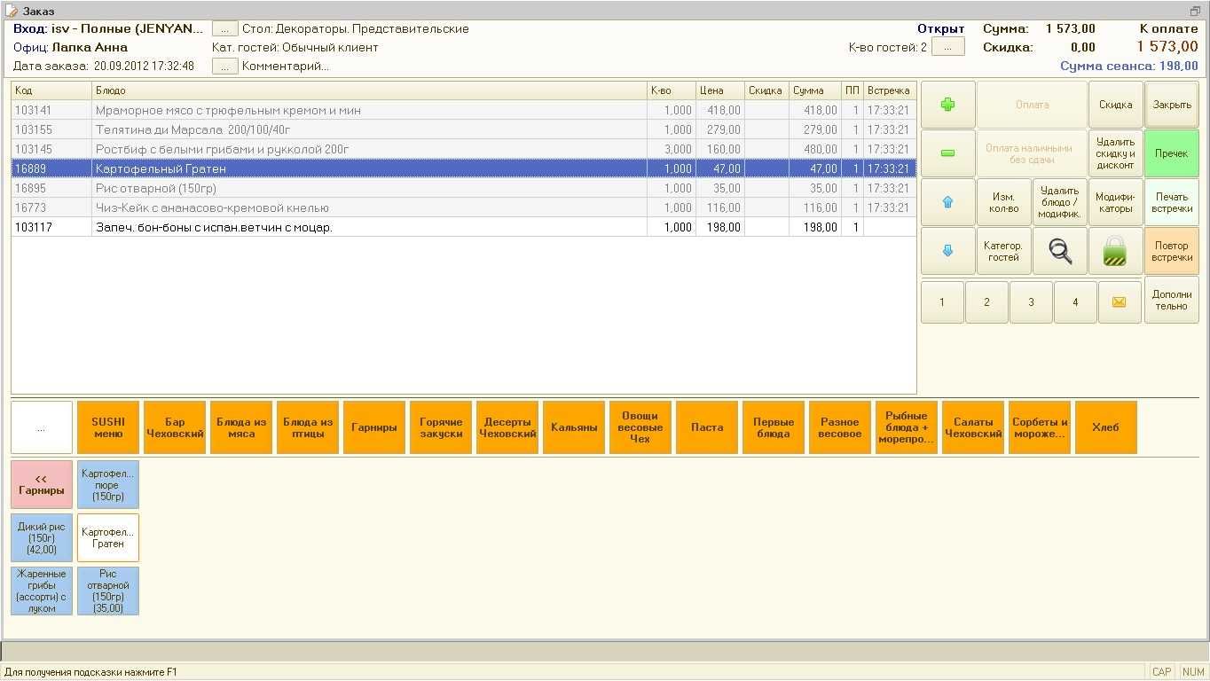Add Картофел... пюре (150гр) dish
This screenshot has width=1210, height=681.
coord(108,484)
